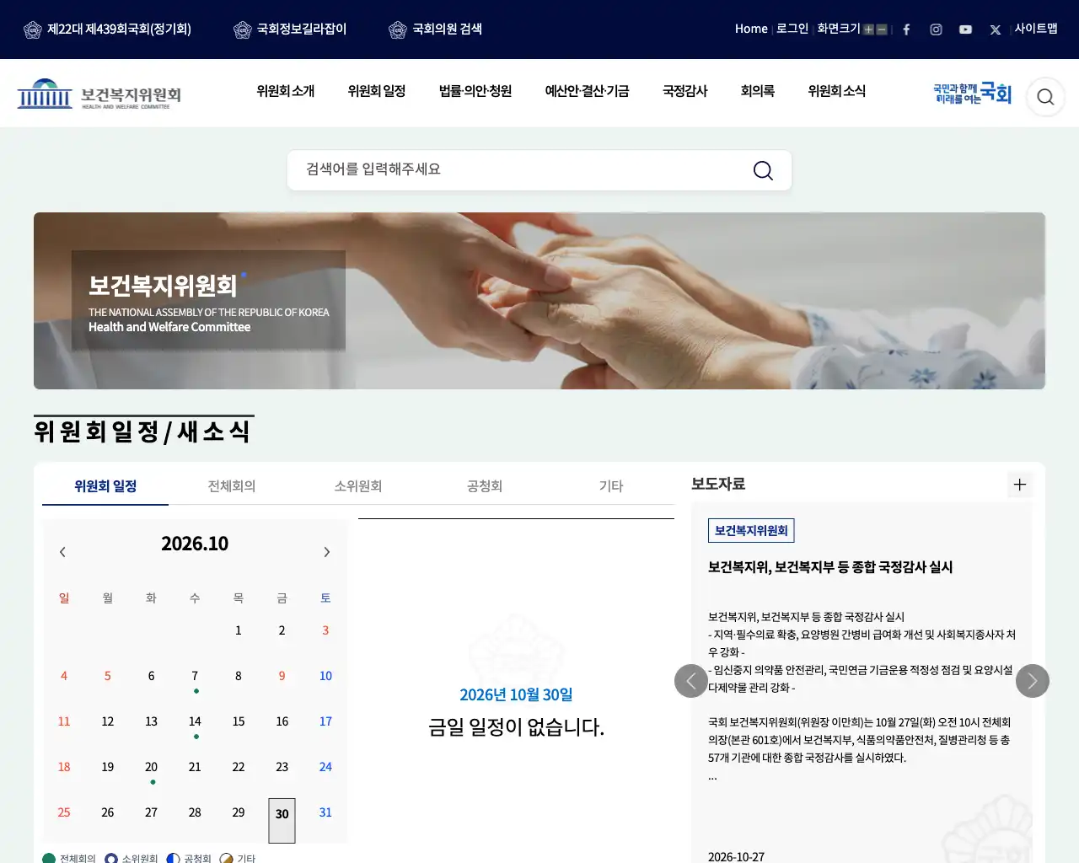Open the 예산안·결산·기금 menu
Viewport: 1079px width, 863px height.
[587, 91]
